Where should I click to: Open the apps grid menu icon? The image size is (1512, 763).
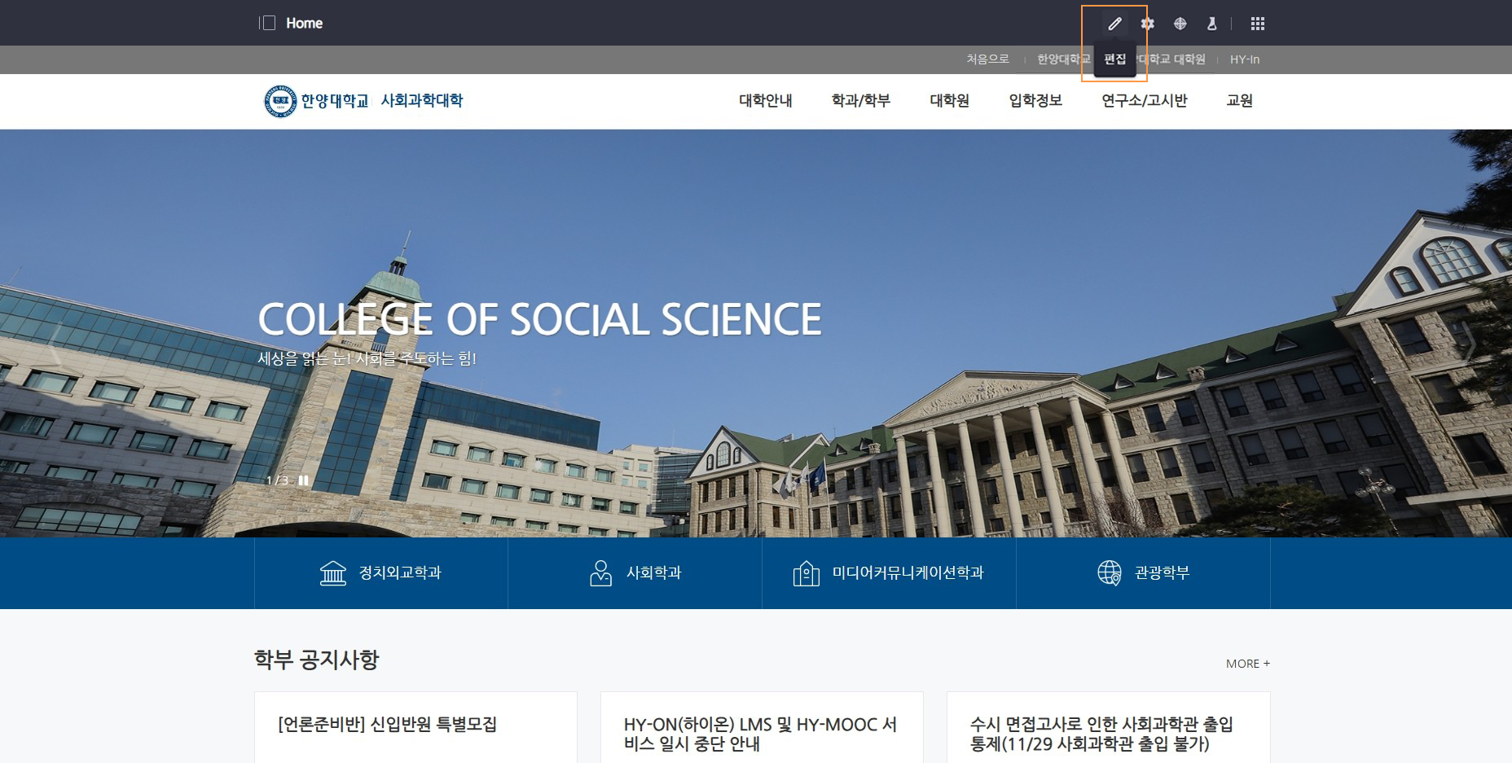(1257, 24)
